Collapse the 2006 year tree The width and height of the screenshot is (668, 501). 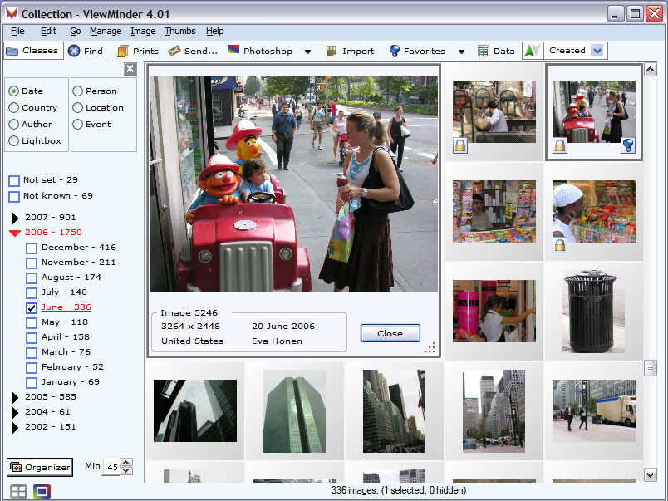coord(15,233)
